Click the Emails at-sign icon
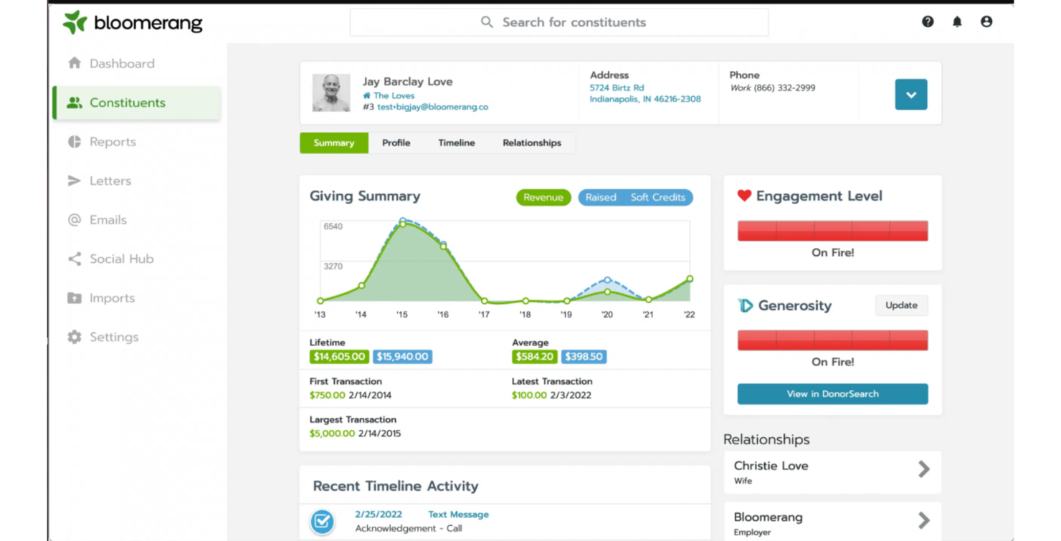Image resolution: width=1061 pixels, height=541 pixels. pos(75,220)
